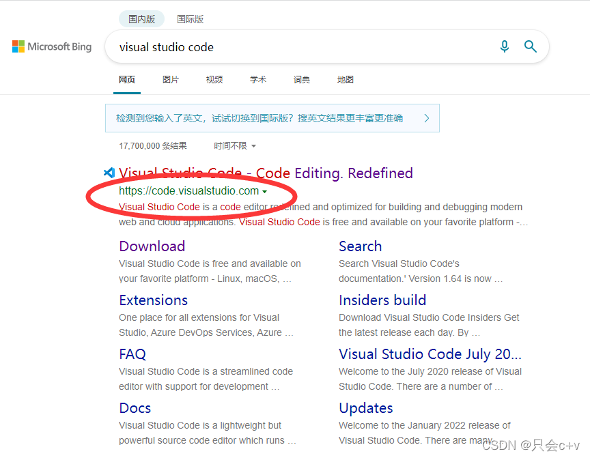This screenshot has height=458, width=590.
Task: Open the Visual Studio Code - Code Editing. Redefined result
Action: coord(266,173)
